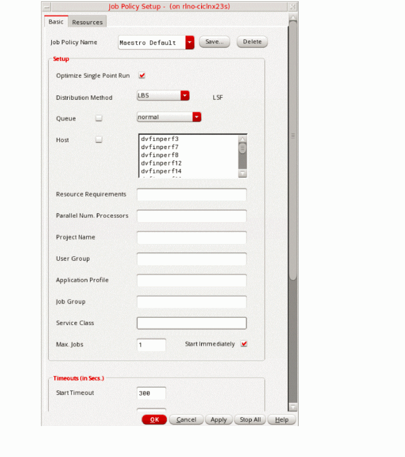The height and width of the screenshot is (457, 405).
Task: Click the host list scroll down arrow
Action: pyautogui.click(x=242, y=174)
